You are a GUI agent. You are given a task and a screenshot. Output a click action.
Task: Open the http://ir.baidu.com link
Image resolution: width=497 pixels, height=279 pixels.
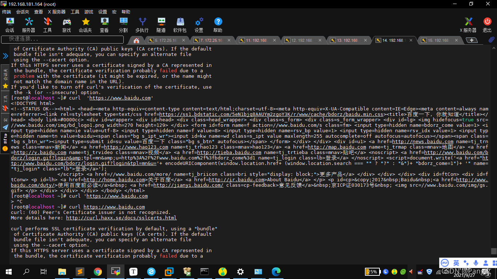(x=236, y=180)
